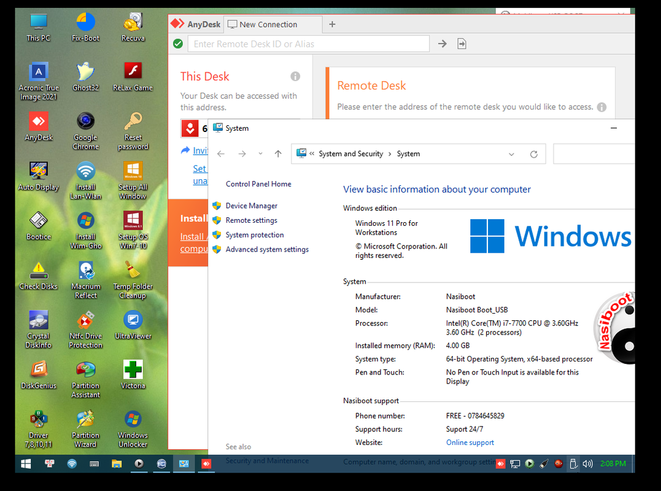This screenshot has height=491, width=661.
Task: Launch Temp Folder Cleanup desktop icon
Action: [133, 280]
